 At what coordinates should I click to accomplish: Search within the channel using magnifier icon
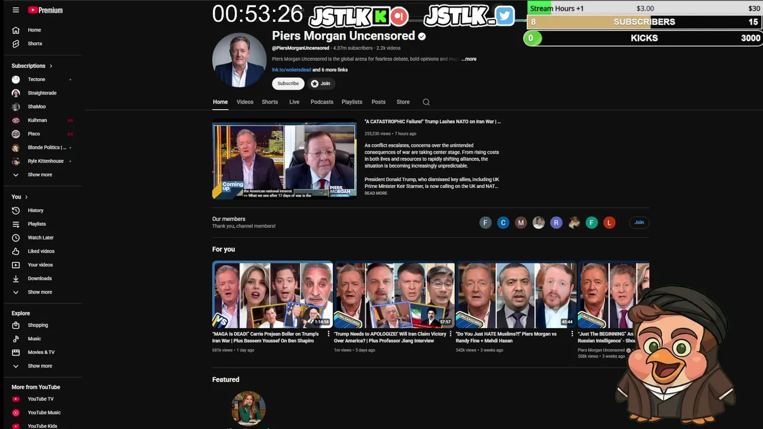coord(426,102)
